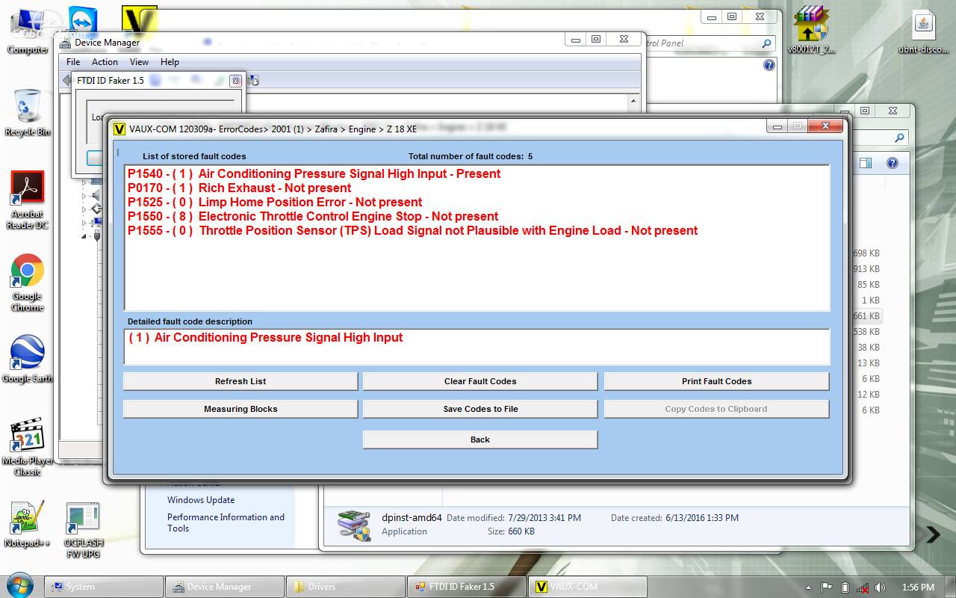Open Measuring Blocks
The height and width of the screenshot is (598, 956).
[x=240, y=409]
